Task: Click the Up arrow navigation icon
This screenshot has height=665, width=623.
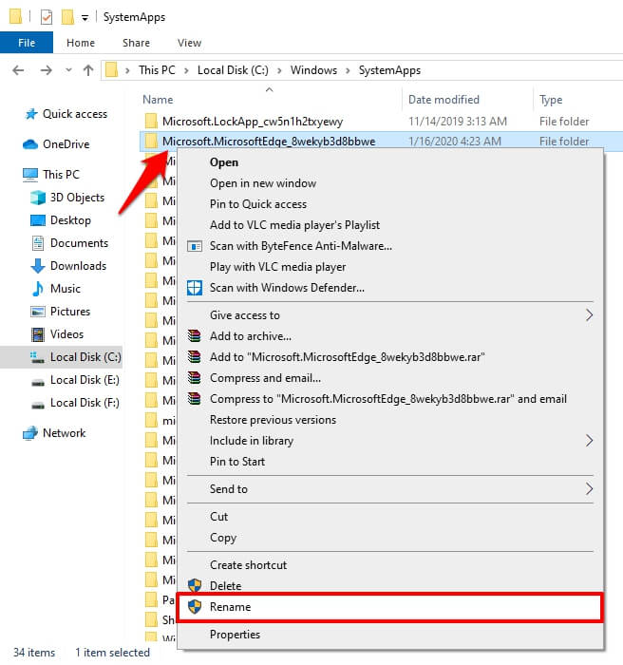Action: point(88,70)
